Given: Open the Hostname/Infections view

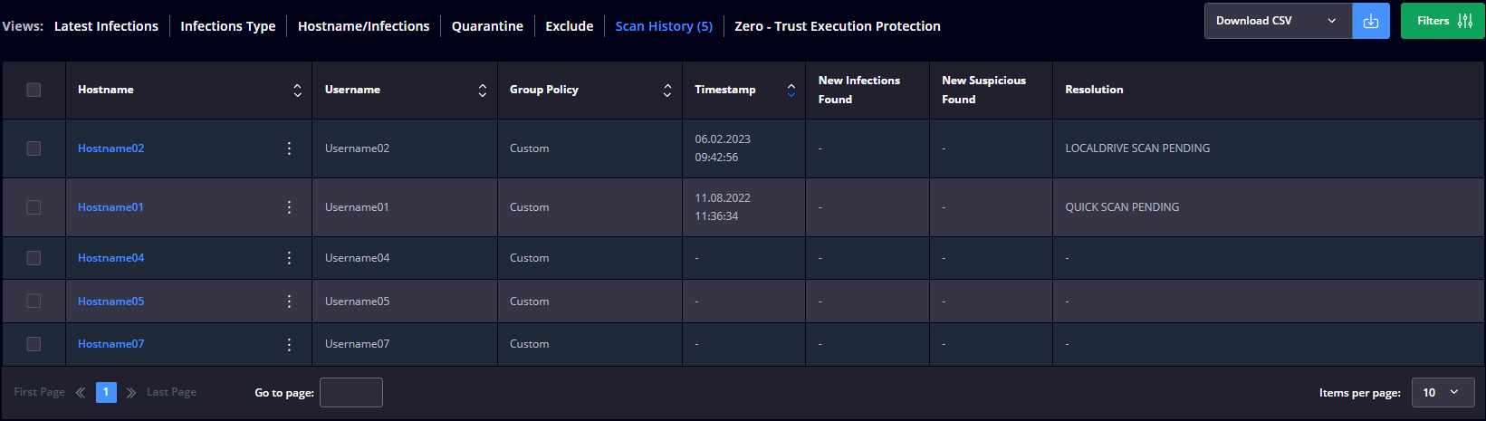Looking at the screenshot, I should 364,26.
